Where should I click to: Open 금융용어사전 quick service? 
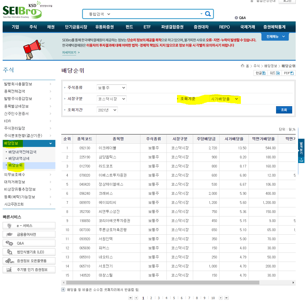pos(29,234)
